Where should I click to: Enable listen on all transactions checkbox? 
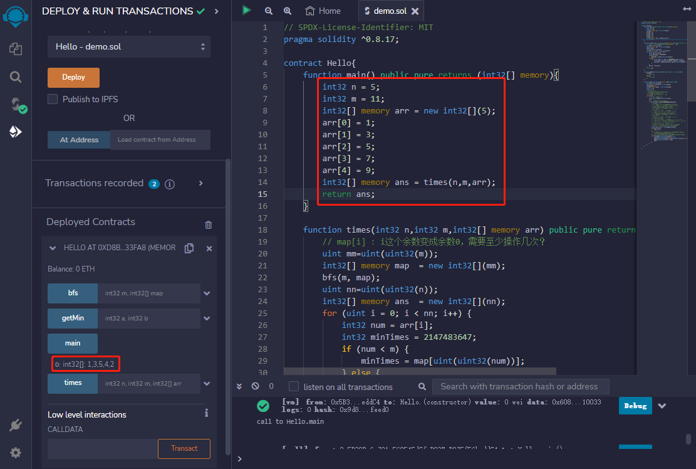tap(294, 386)
